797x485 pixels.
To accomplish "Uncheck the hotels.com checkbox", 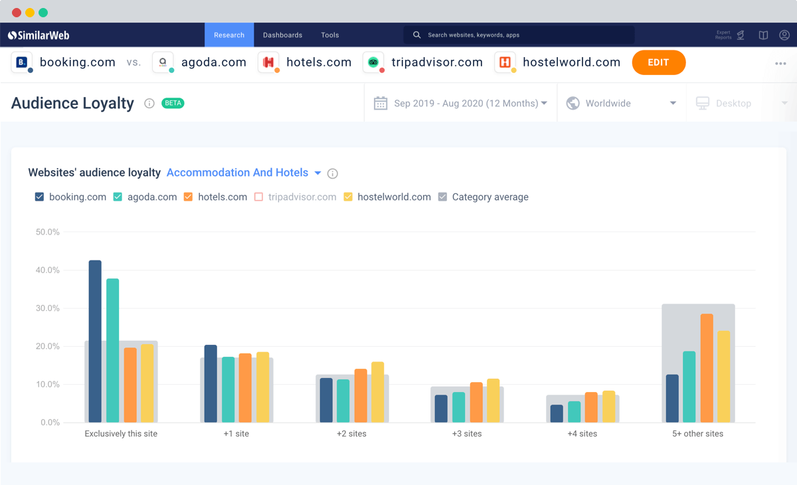I will 188,197.
